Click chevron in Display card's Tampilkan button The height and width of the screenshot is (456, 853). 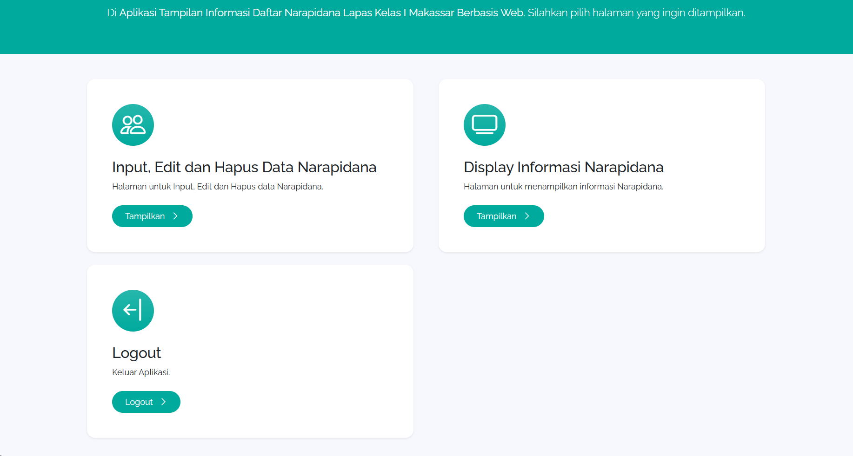(x=527, y=216)
